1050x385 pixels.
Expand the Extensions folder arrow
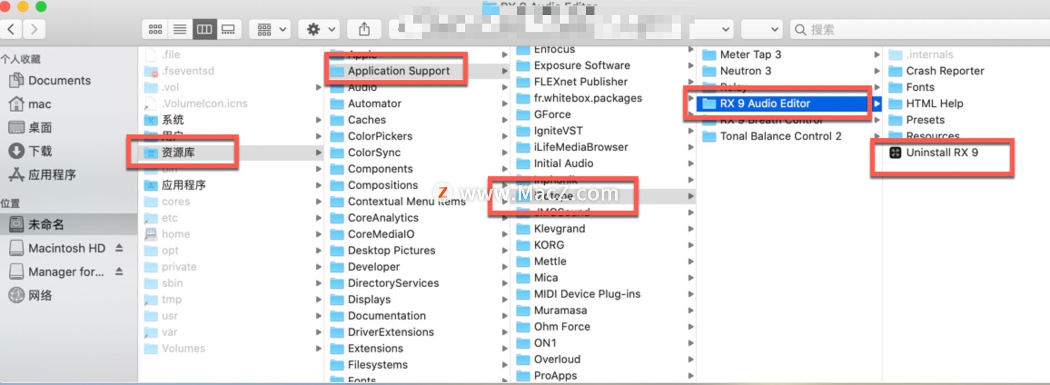tap(504, 348)
